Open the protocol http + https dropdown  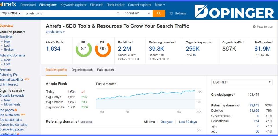(x=11, y=14)
